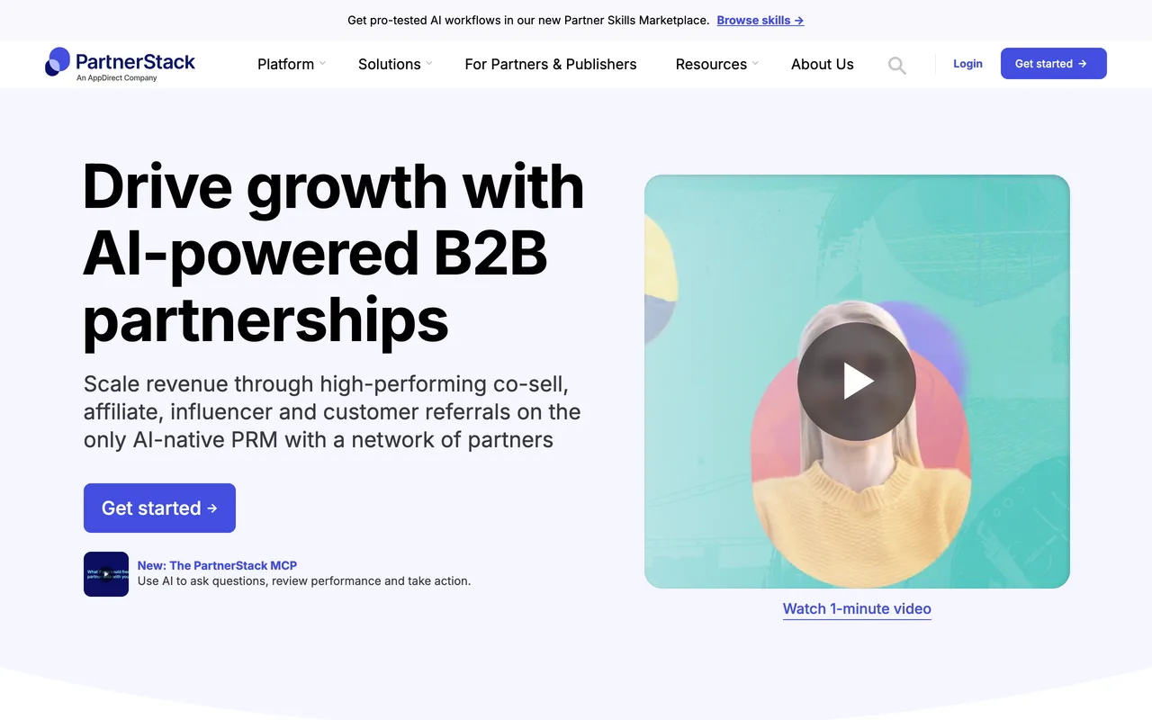Play the hero video

(x=857, y=382)
